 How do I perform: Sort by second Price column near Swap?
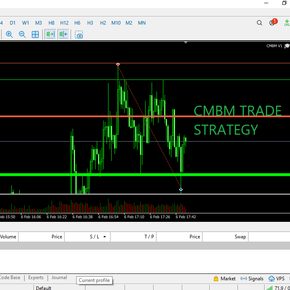(x=179, y=237)
